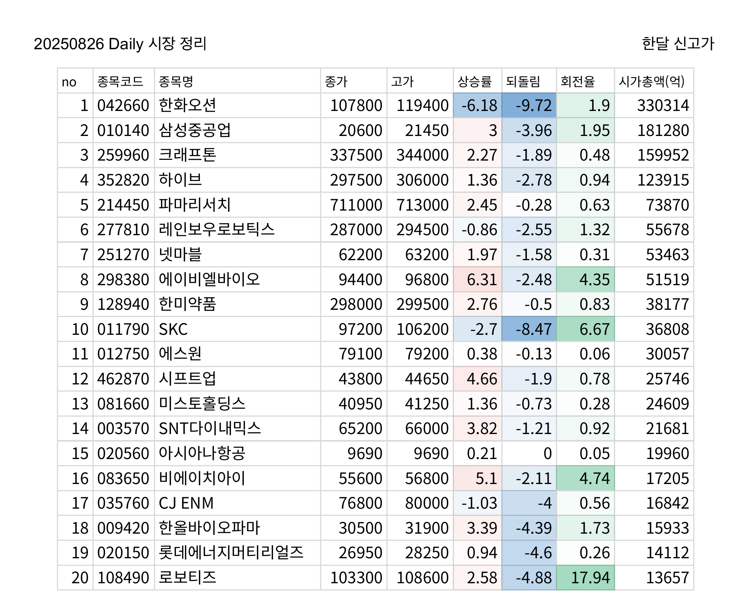Click the stock name "시프트업"
The image size is (752, 595).
click(x=187, y=379)
